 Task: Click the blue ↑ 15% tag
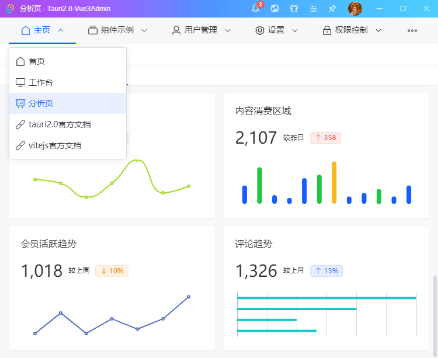[x=326, y=271]
